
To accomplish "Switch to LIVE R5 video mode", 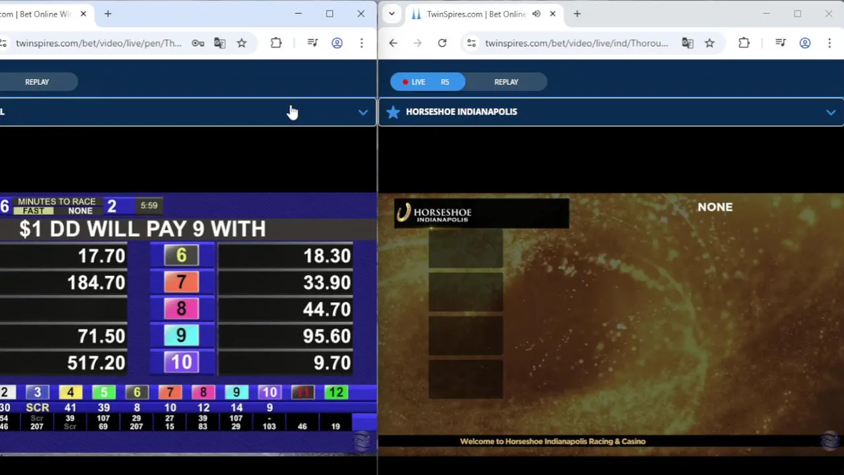I will (x=427, y=82).
